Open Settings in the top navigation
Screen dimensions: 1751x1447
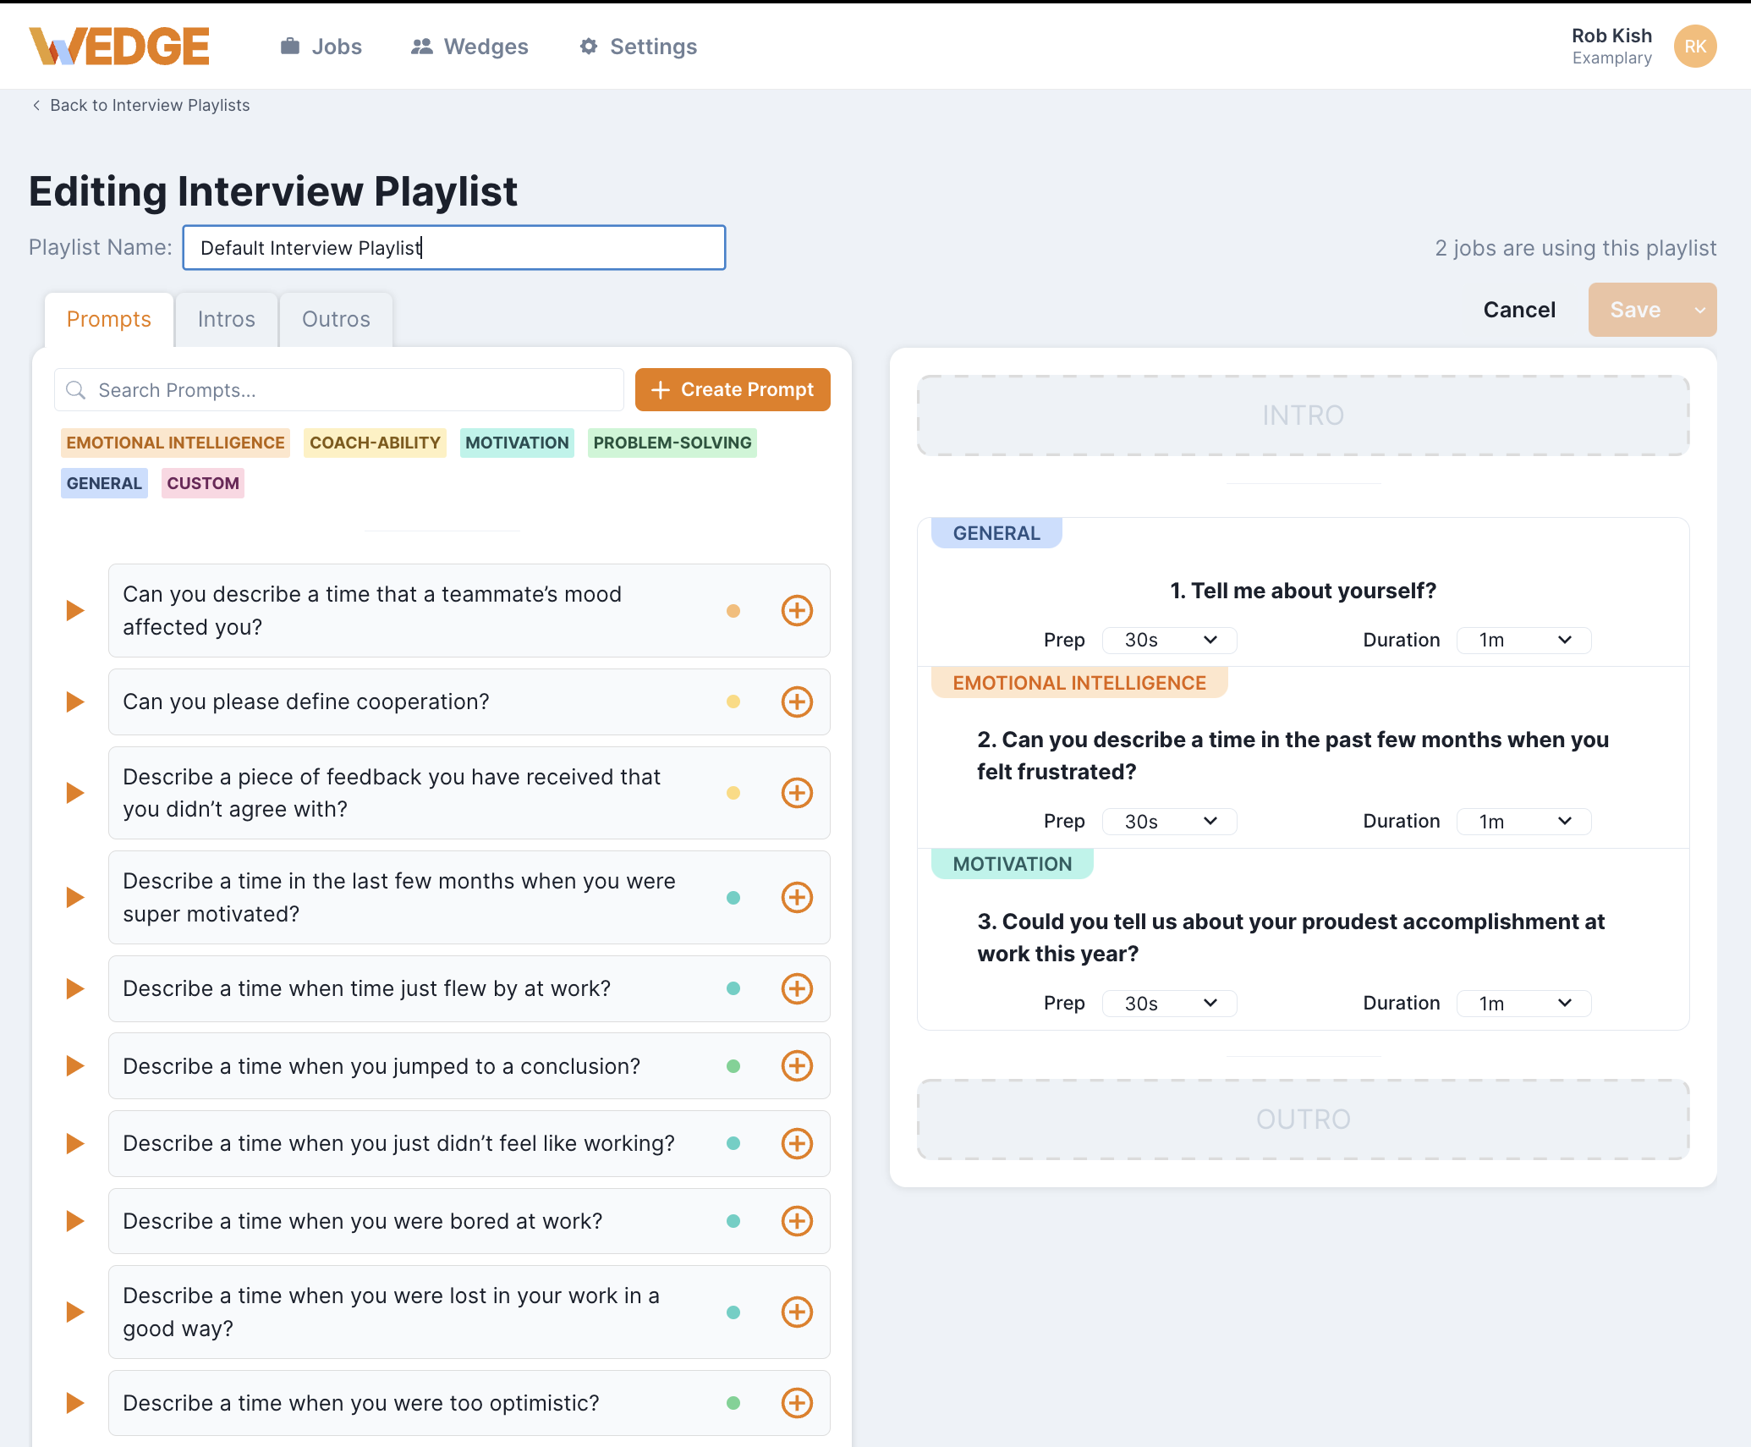point(639,47)
